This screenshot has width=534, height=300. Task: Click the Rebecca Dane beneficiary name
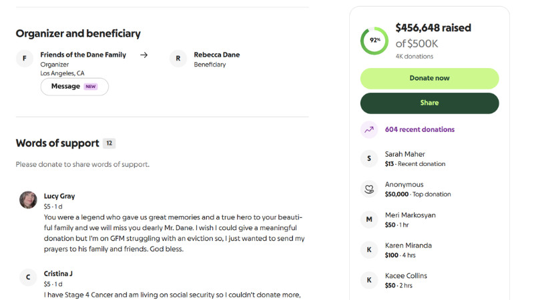click(x=216, y=55)
